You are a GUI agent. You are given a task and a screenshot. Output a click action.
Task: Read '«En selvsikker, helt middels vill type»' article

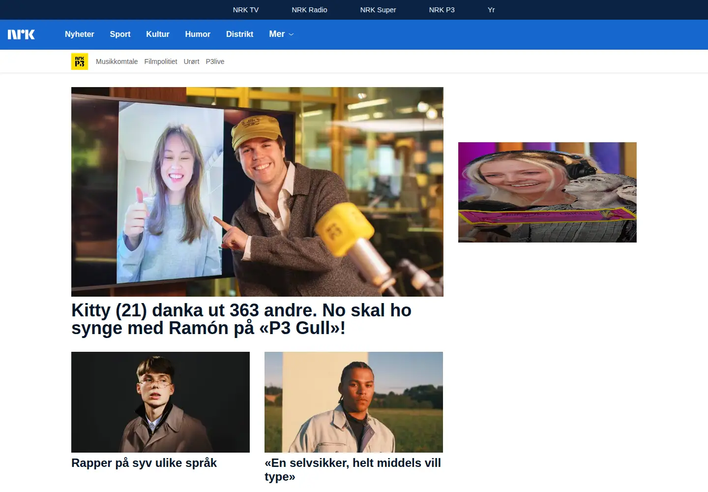353,470
